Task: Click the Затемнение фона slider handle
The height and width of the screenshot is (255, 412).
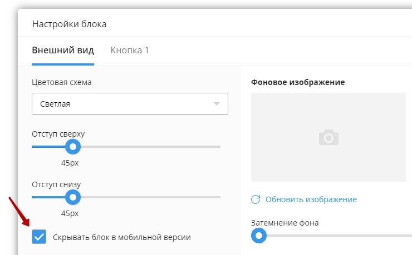Action: [258, 236]
